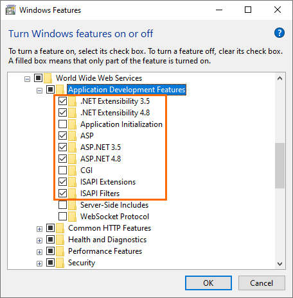Click the WebSocket Protocol folder icon
This screenshot has height=298, width=293.
[73, 217]
